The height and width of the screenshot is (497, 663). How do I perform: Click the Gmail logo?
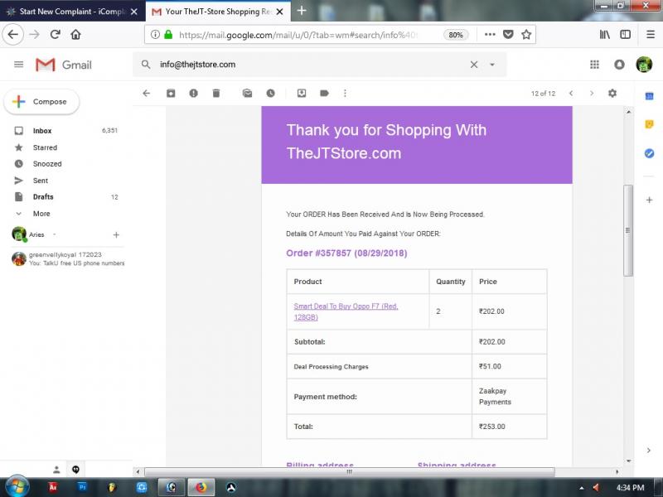pyautogui.click(x=64, y=65)
